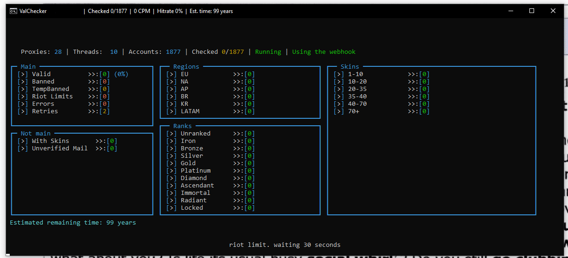
Task: Select the 'AP' region row
Action: 211,89
